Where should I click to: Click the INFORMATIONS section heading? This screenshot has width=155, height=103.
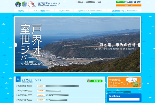[x=32, y=81]
